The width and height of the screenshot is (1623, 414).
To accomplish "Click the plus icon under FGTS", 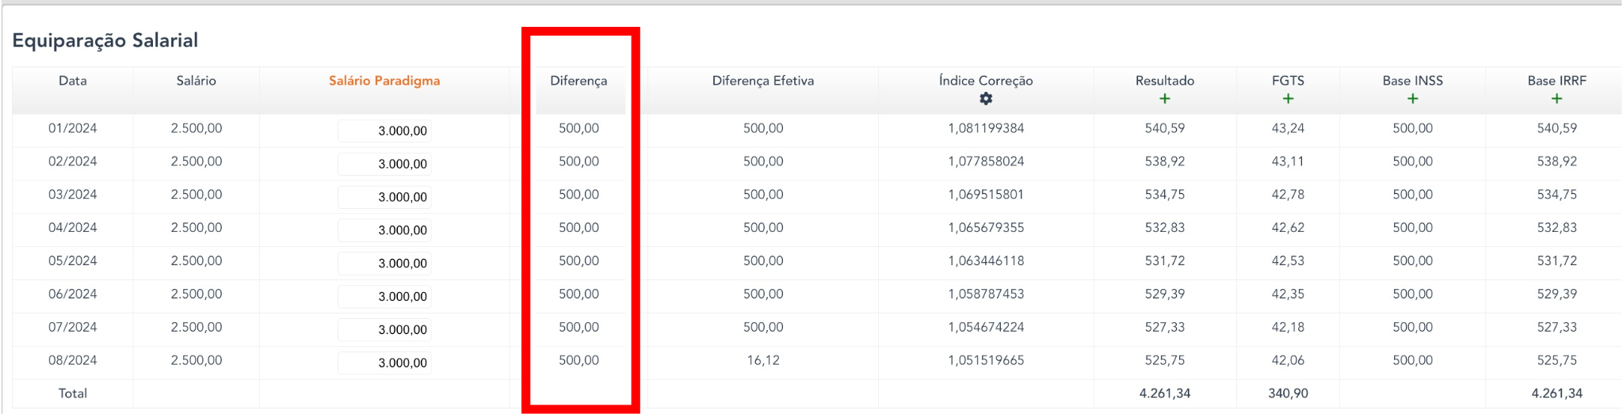I will coord(1288,99).
